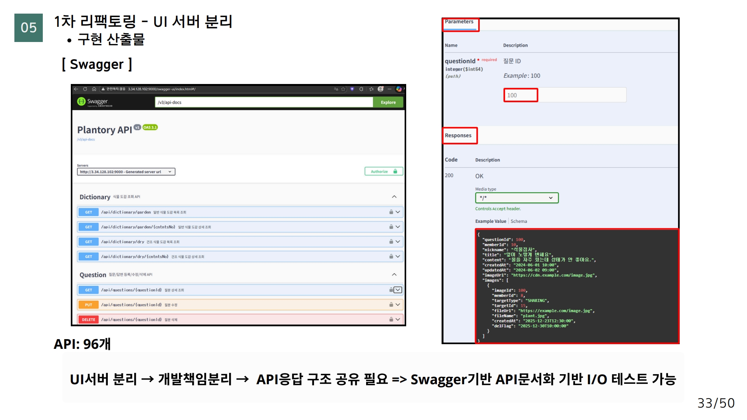Select the Example Value tab
The height and width of the screenshot is (420, 747).
(x=490, y=221)
